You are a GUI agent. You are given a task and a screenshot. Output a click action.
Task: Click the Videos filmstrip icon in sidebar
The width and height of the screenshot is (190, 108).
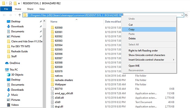pos(9,105)
